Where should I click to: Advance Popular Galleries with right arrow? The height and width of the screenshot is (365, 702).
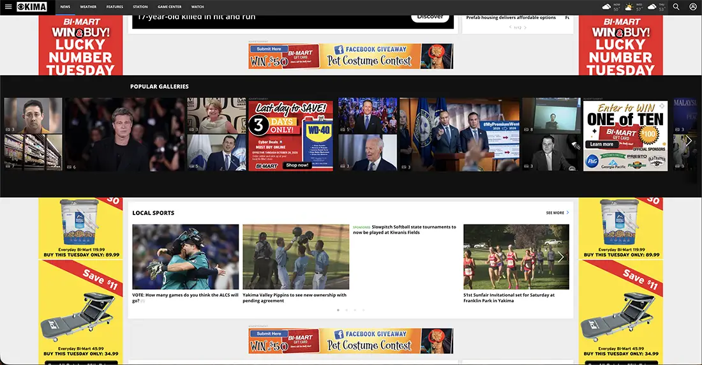click(x=689, y=140)
